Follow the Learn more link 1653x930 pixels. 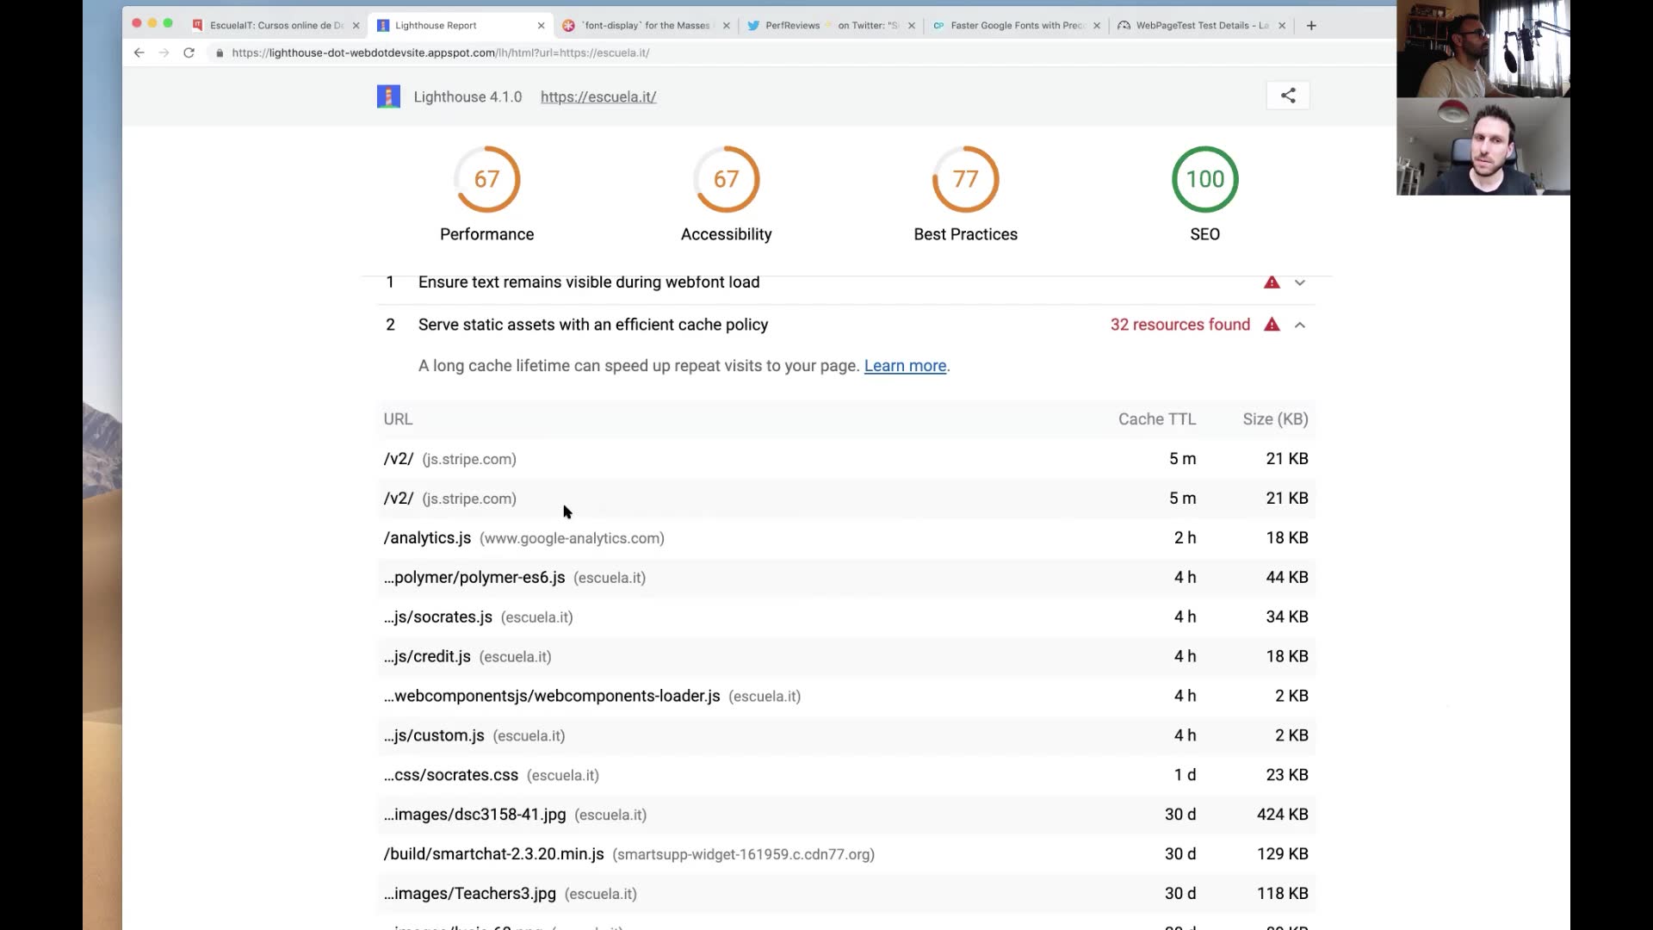coord(905,366)
